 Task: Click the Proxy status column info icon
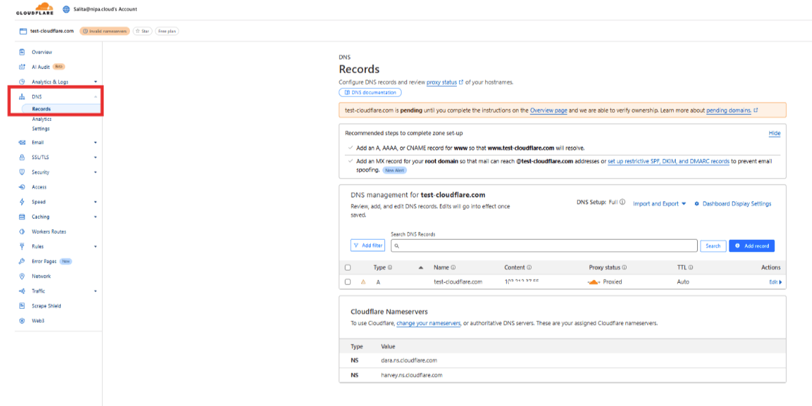click(625, 267)
